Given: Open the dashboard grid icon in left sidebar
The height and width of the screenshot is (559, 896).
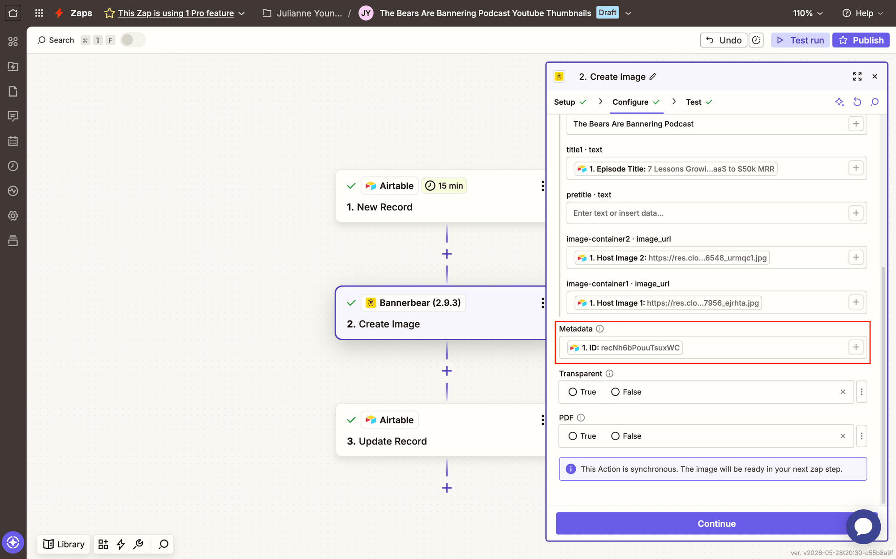Looking at the screenshot, I should (x=13, y=42).
